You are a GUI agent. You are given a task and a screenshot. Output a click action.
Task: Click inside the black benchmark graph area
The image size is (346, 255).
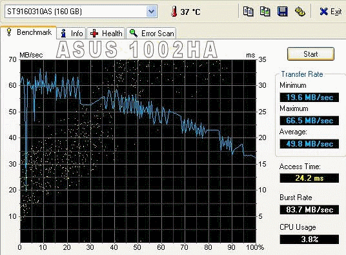(138, 151)
